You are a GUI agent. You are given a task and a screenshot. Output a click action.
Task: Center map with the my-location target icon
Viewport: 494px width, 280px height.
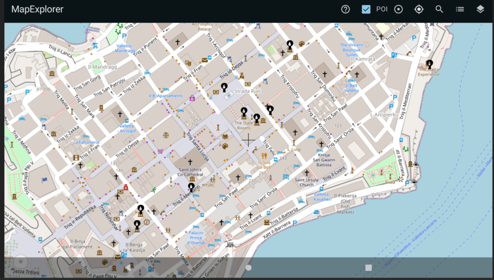tap(419, 9)
